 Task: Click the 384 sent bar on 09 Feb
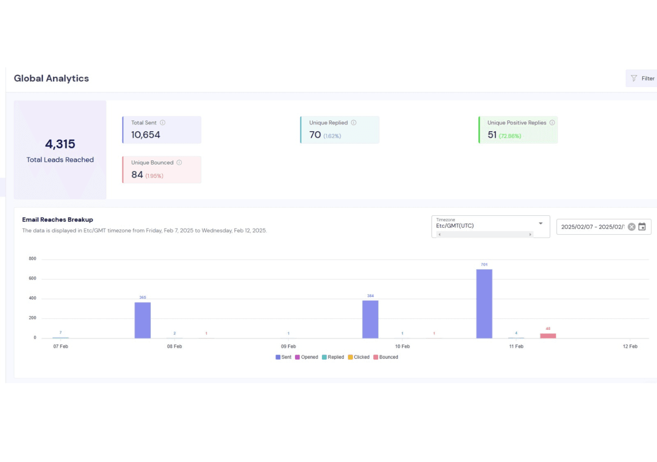(370, 320)
